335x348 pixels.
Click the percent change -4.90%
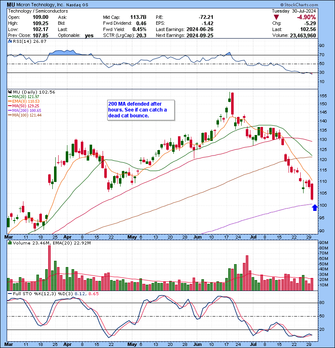307,17
